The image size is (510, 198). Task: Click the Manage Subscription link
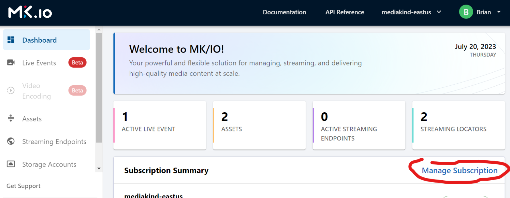[460, 171]
